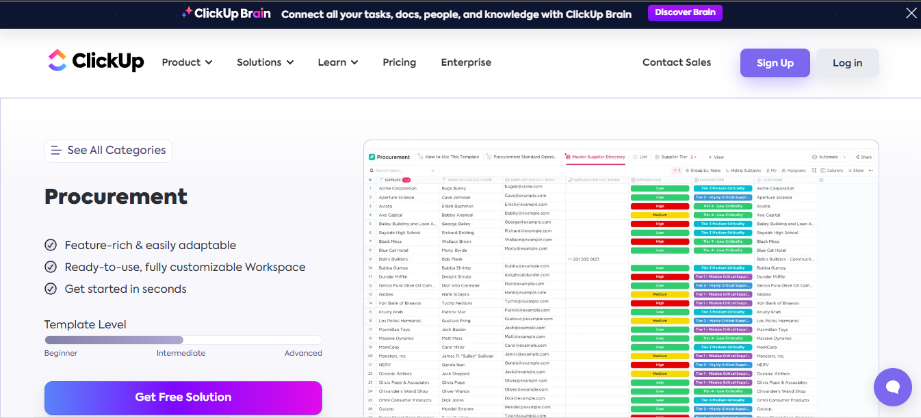Click the Filter icon showing count 1
The width and height of the screenshot is (921, 418).
pos(677,170)
